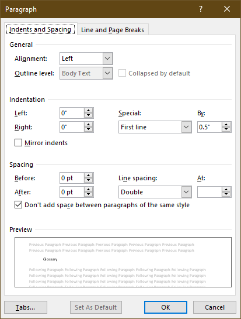The height and width of the screenshot is (319, 241).
Task: Decrease After spacing with down arrow
Action: (x=89, y=194)
